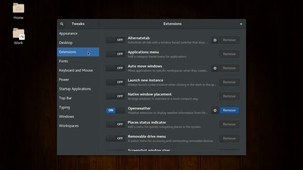Select Top Bar in sidebar

click(x=78, y=98)
